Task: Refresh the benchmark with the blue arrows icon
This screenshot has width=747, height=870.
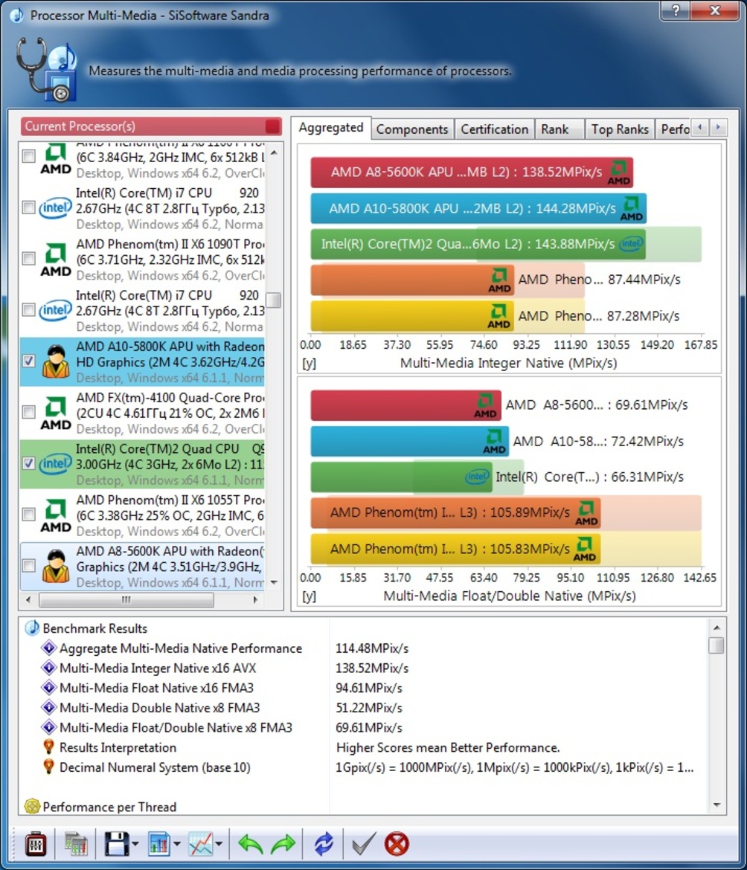Action: (x=324, y=845)
